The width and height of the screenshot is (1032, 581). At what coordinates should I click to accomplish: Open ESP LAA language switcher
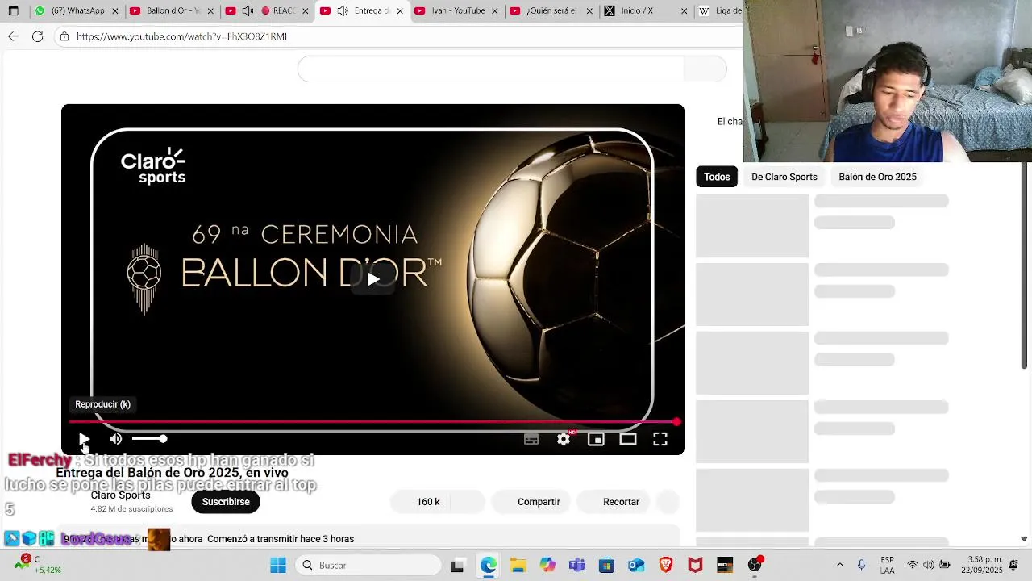[x=887, y=566]
